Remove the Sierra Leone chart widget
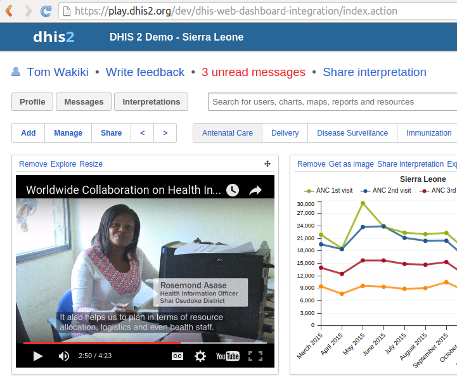Viewport: 457px width, 379px height. [x=311, y=164]
